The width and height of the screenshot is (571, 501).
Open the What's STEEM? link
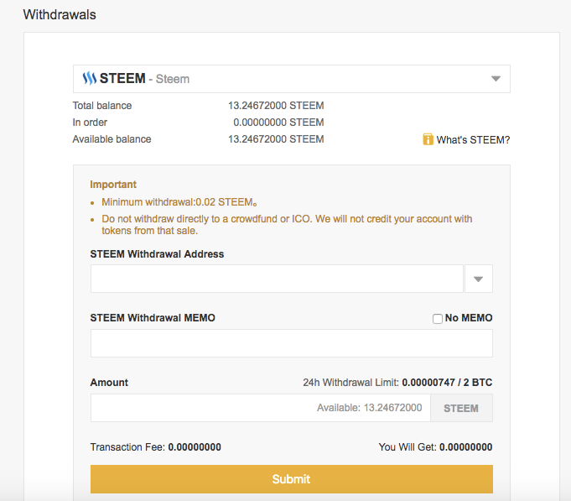pyautogui.click(x=473, y=140)
